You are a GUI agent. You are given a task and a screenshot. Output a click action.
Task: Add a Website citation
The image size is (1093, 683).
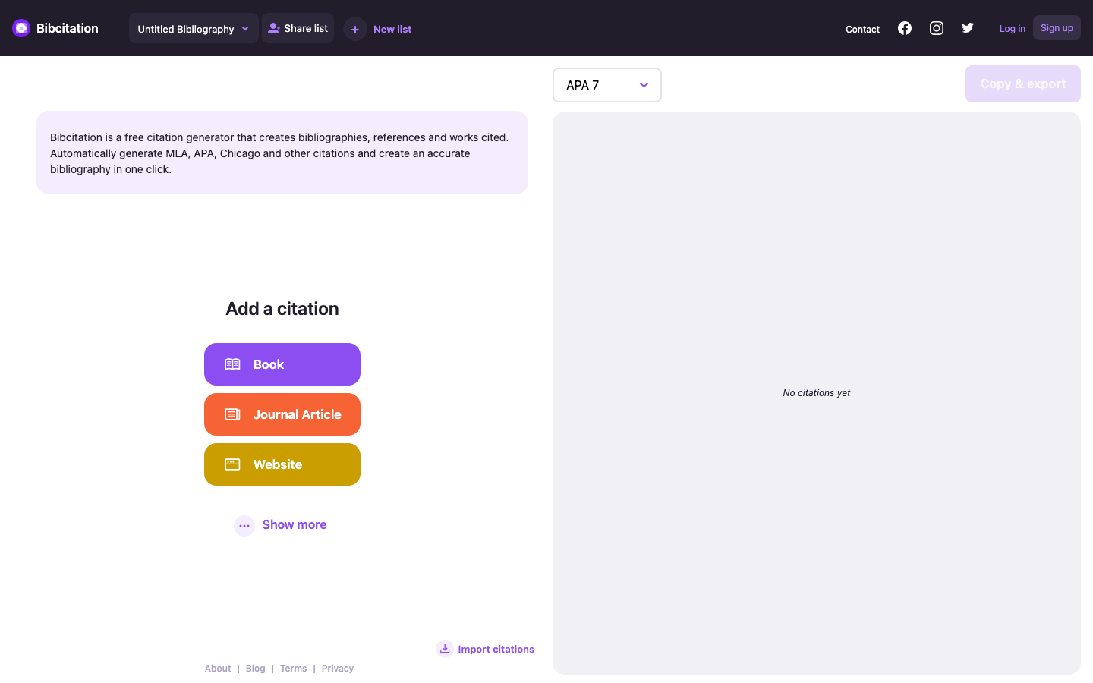tap(282, 464)
